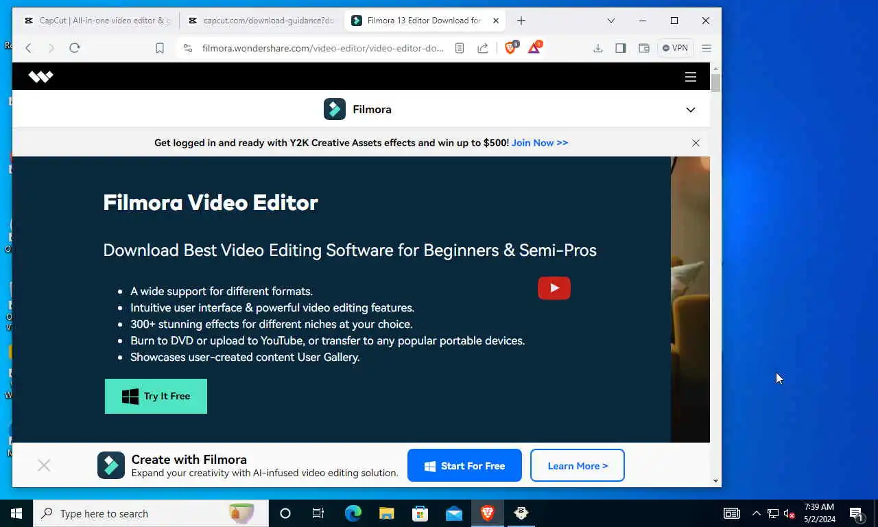Click the Wondershare logo in the black header
The height and width of the screenshot is (527, 878).
[x=40, y=77]
